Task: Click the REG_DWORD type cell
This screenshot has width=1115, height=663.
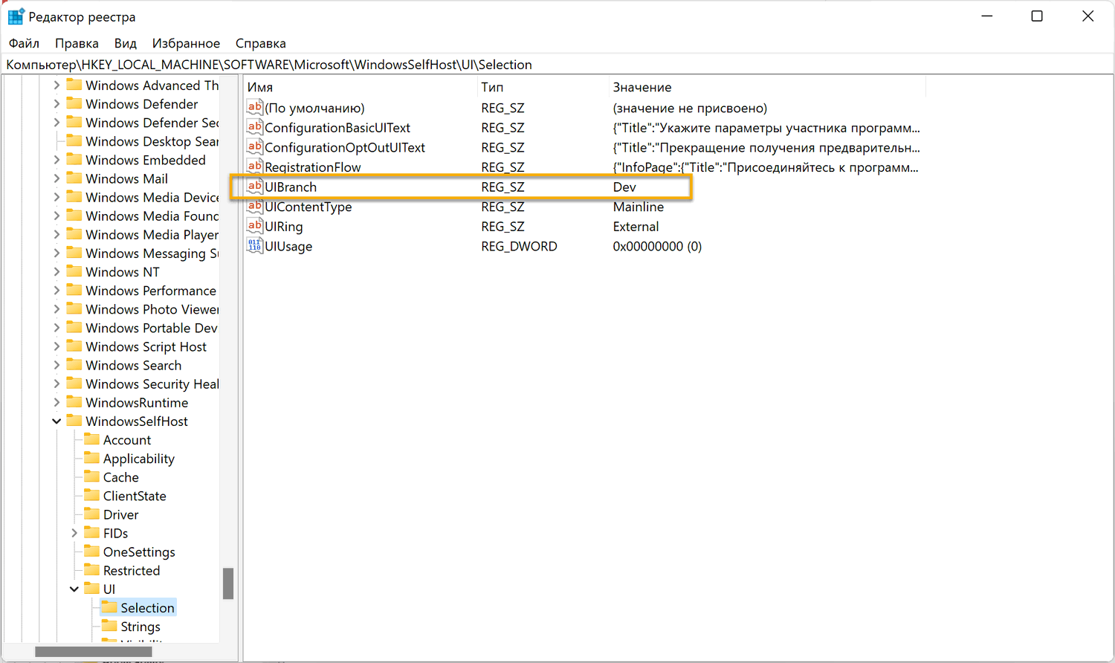Action: [x=519, y=246]
